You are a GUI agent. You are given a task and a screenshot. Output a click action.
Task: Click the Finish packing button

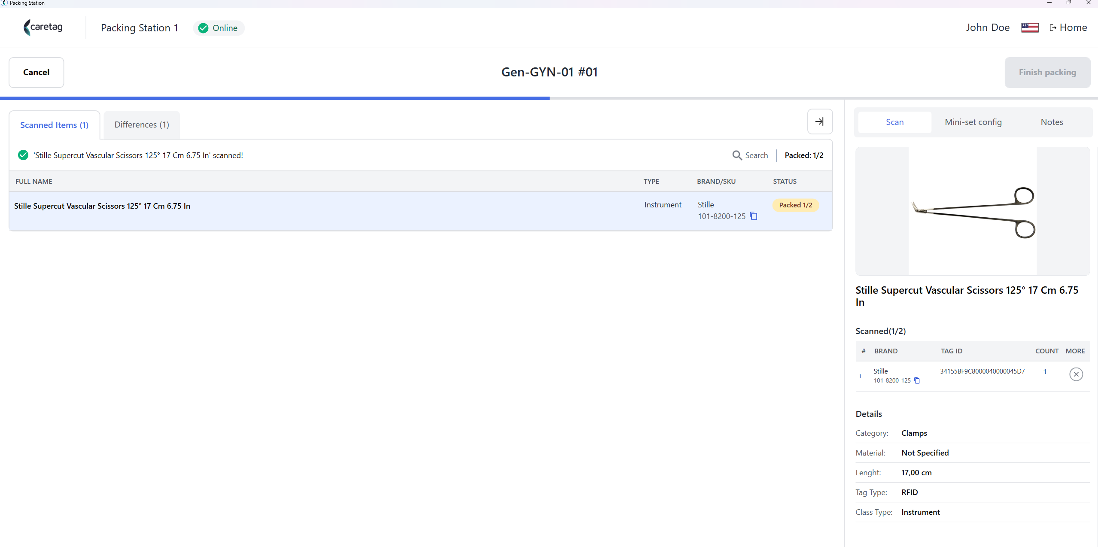pyautogui.click(x=1047, y=72)
